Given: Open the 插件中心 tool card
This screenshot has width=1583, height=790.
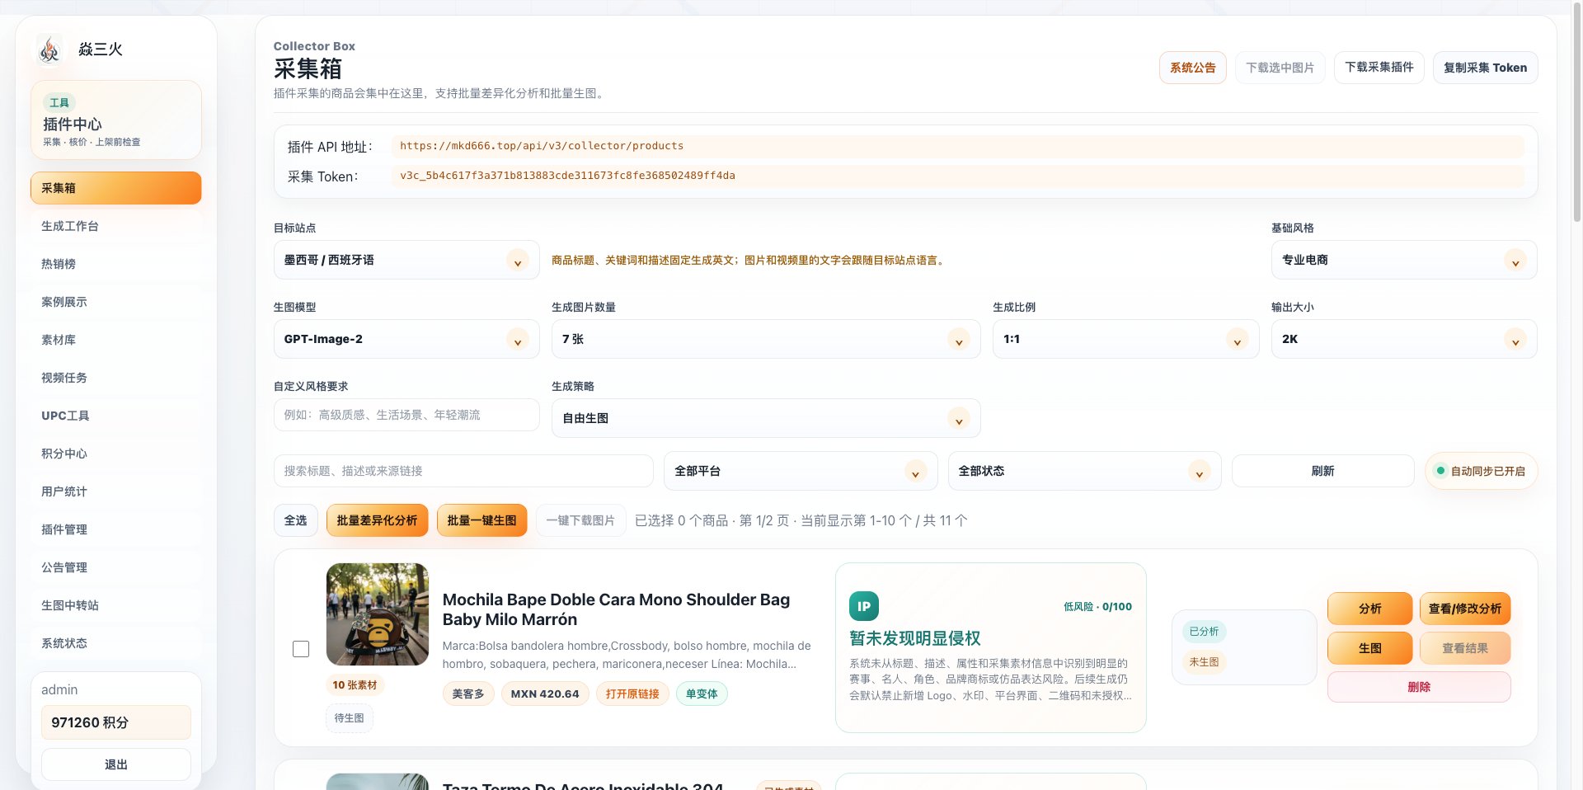Looking at the screenshot, I should [115, 120].
